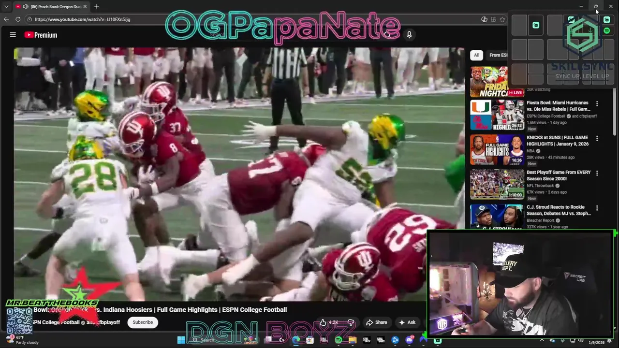
Task: Open options menu for Best Playoff Game video
Action: click(597, 173)
